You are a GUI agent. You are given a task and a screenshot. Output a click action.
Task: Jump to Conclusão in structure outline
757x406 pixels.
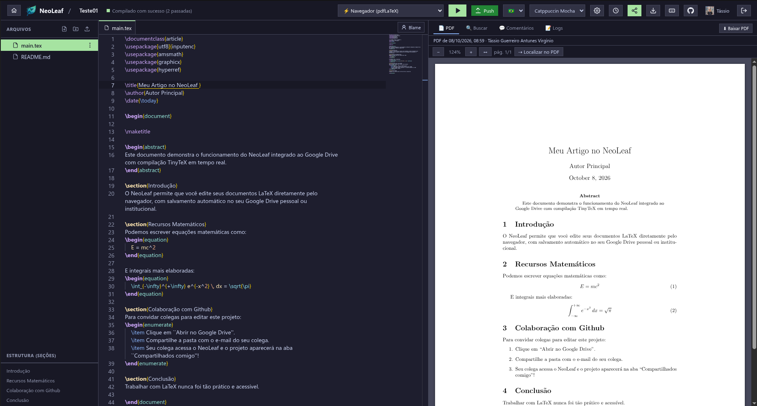tap(18, 400)
